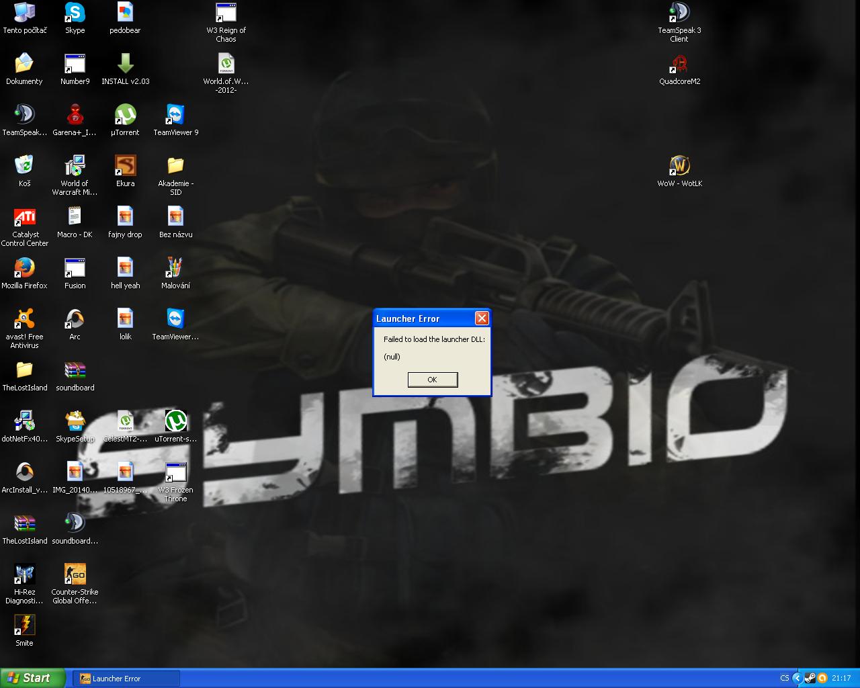The height and width of the screenshot is (688, 860).
Task: Click the taskbar clock showing 21:17
Action: point(841,679)
